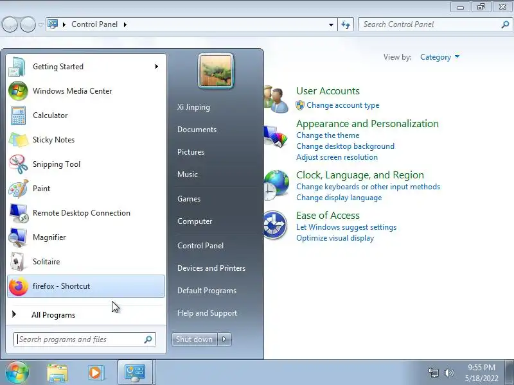
Task: Open Sticky Notes icon
Action: tap(18, 140)
